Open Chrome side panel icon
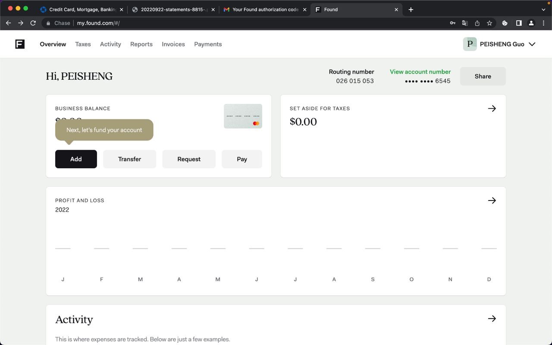The height and width of the screenshot is (345, 552). tap(519, 23)
